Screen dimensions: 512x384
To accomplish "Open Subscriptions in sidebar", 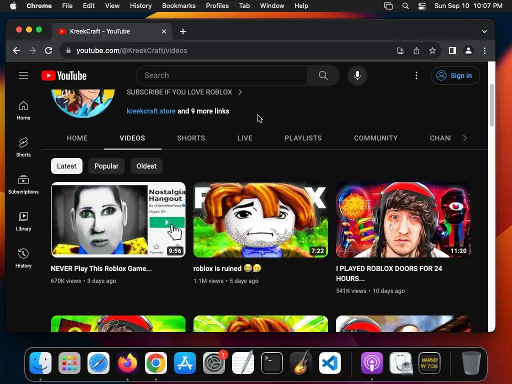I will (x=23, y=184).
